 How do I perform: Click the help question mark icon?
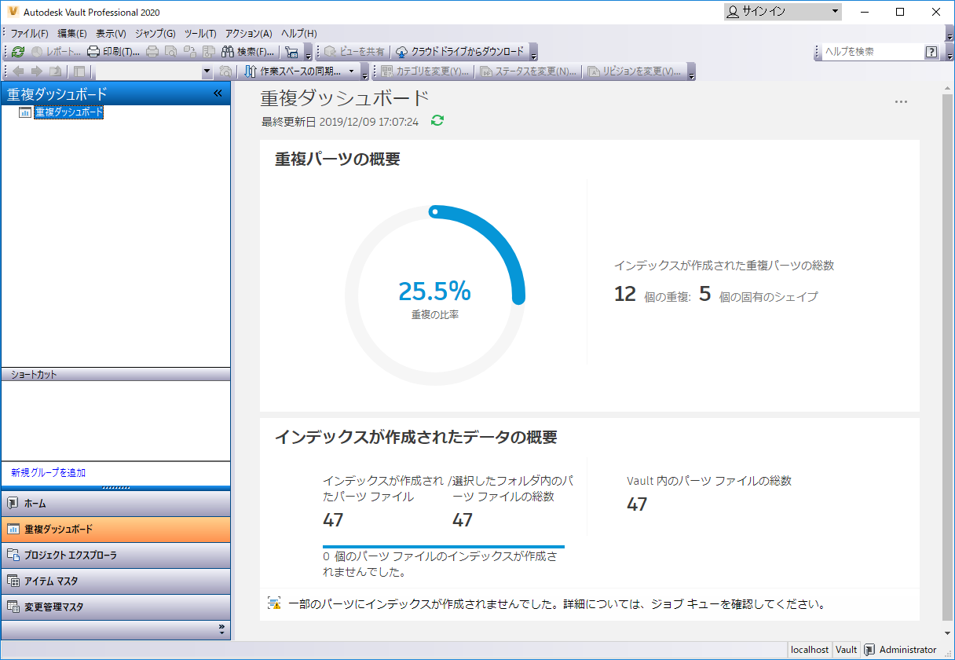pos(931,52)
